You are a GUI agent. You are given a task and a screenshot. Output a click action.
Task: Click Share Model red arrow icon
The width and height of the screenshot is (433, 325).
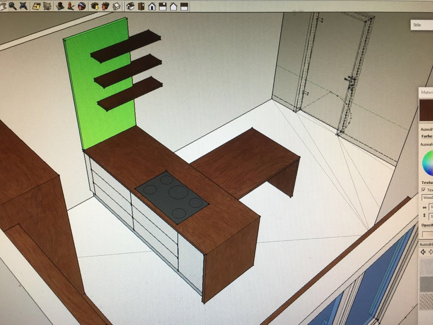(x=105, y=6)
